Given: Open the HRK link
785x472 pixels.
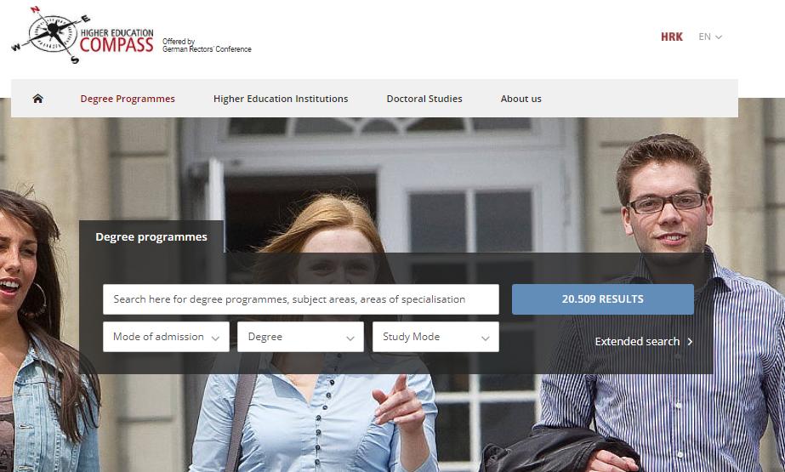Looking at the screenshot, I should (672, 37).
